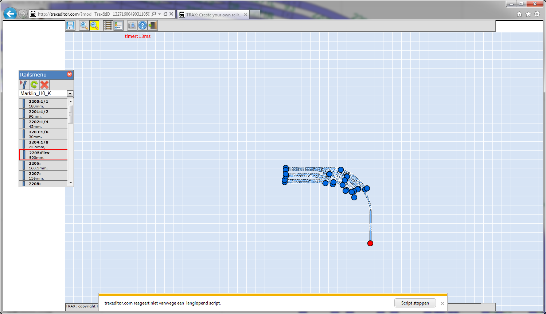This screenshot has height=314, width=546.
Task: Click the red track endpoint node
Action: pyautogui.click(x=370, y=243)
